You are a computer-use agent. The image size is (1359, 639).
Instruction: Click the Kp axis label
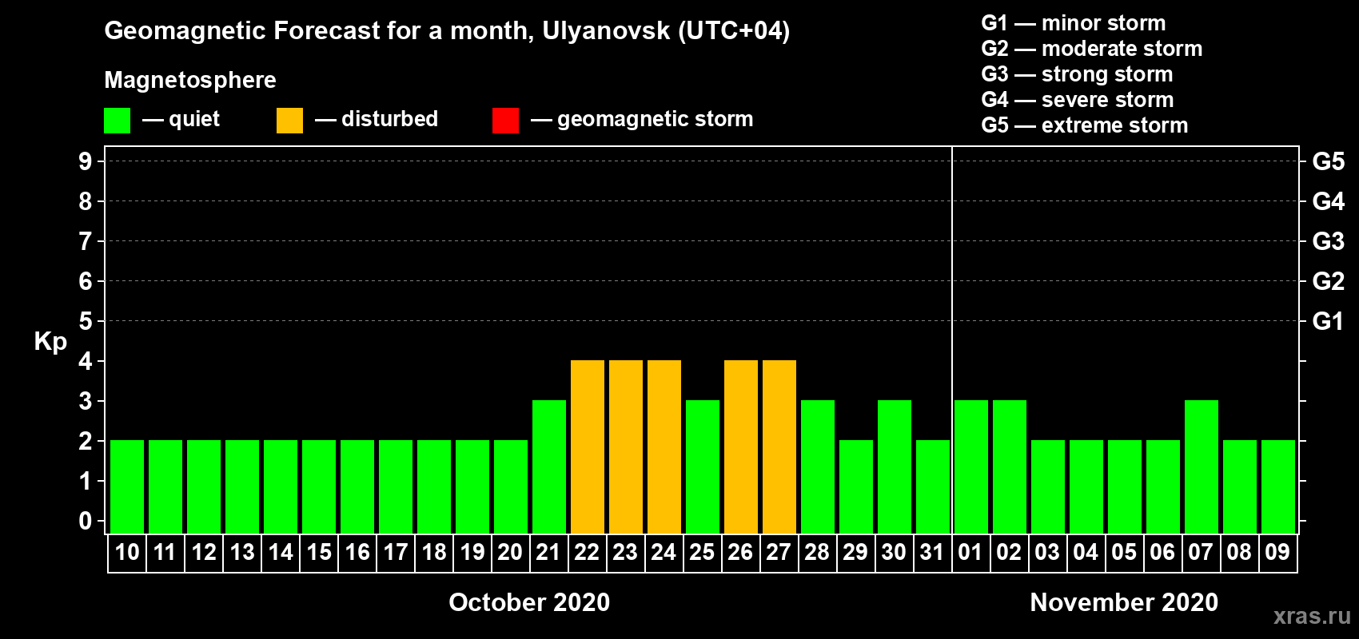tap(50, 342)
